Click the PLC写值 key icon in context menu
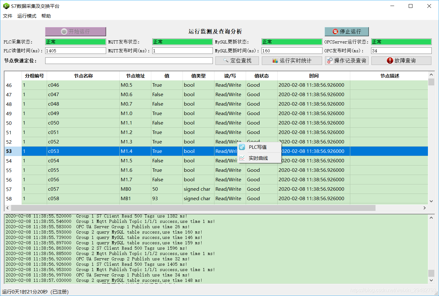The width and height of the screenshot is (439, 296). pos(242,147)
